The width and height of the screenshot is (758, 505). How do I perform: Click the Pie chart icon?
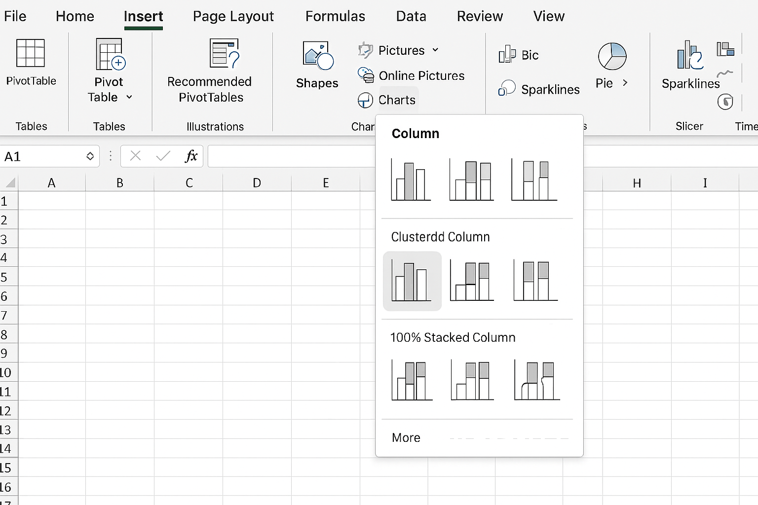[612, 56]
